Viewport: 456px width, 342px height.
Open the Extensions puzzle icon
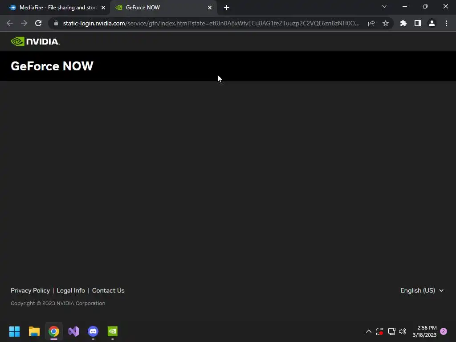pyautogui.click(x=403, y=23)
